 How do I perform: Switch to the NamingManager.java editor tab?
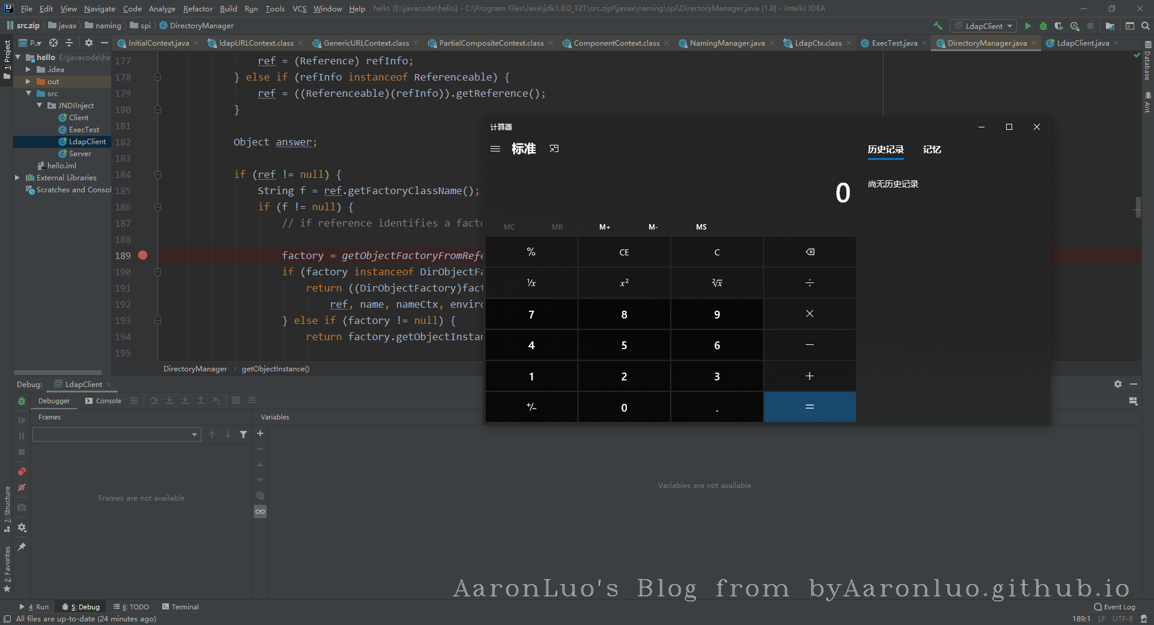(x=727, y=43)
